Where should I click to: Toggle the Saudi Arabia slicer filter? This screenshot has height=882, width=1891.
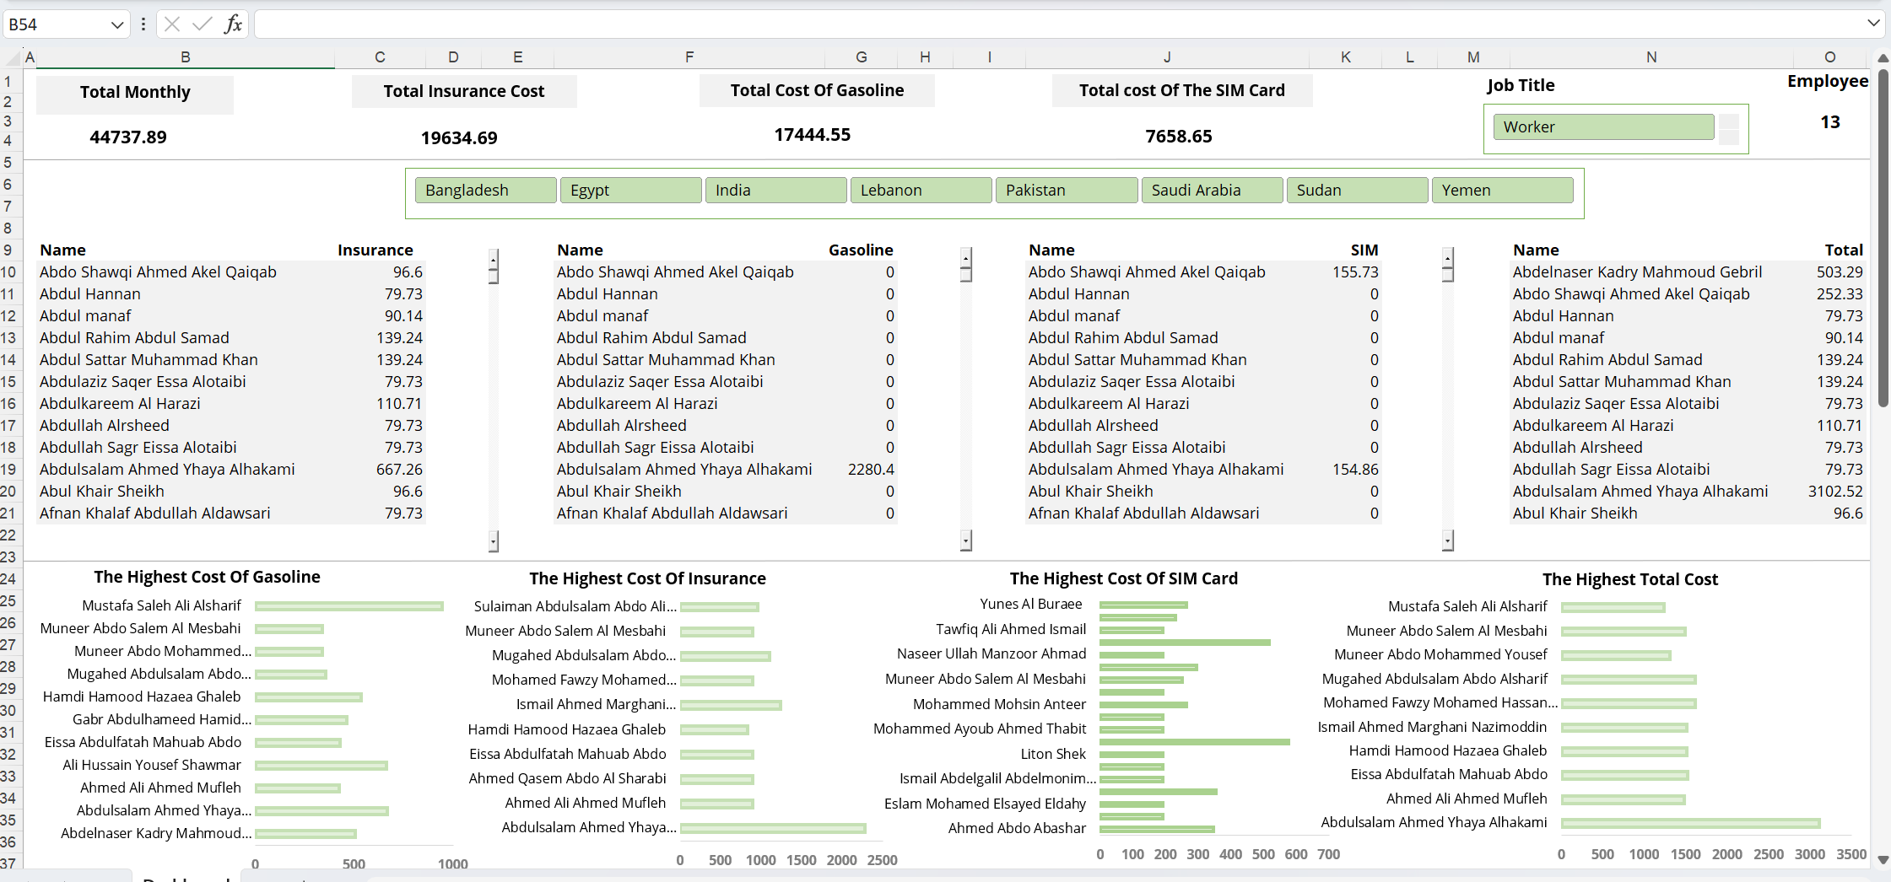[1211, 191]
